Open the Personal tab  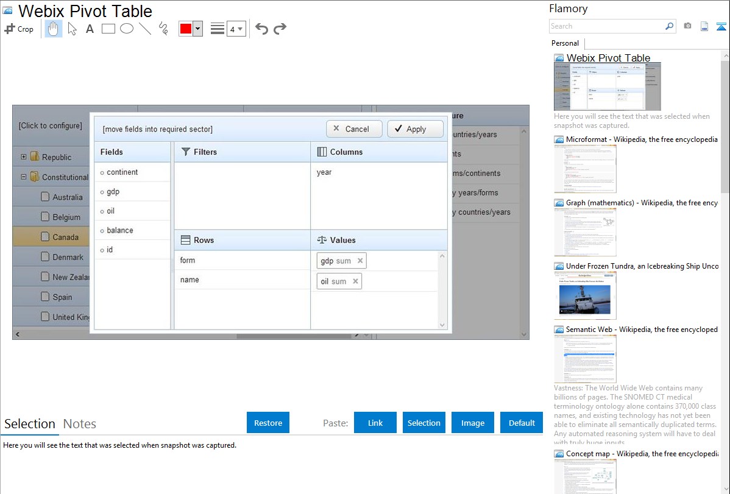tap(565, 43)
